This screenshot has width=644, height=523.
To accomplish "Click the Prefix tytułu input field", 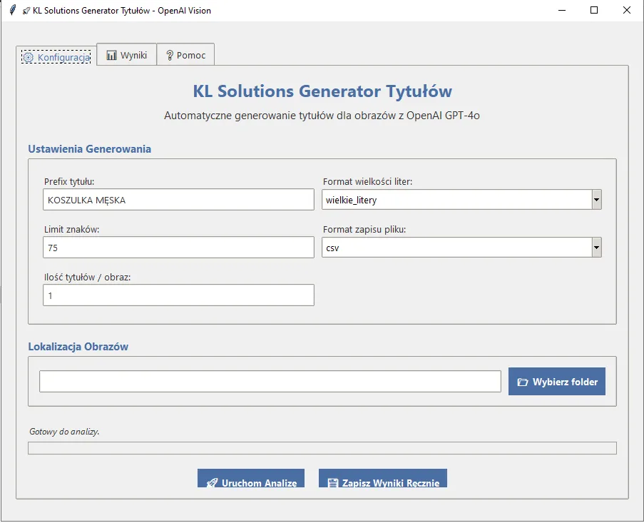I will point(179,200).
